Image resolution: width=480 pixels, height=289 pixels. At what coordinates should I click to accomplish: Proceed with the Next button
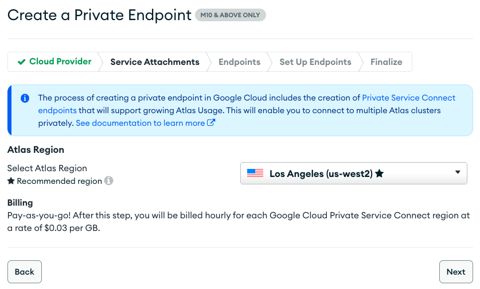click(456, 272)
